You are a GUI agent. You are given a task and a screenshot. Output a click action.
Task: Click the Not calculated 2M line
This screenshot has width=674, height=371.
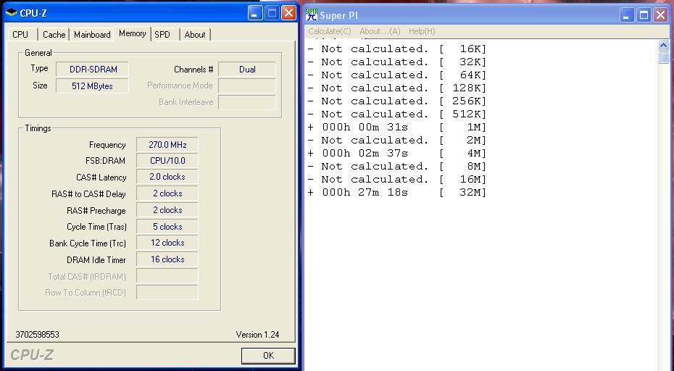tap(396, 140)
